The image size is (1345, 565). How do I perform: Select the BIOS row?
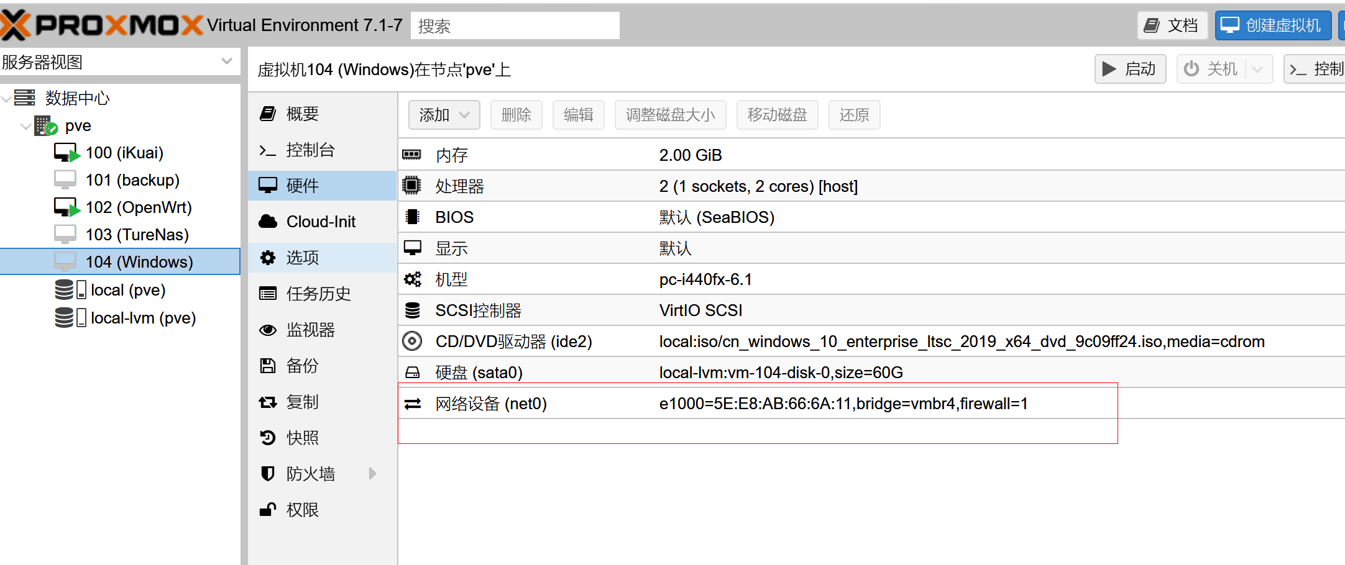(871, 217)
